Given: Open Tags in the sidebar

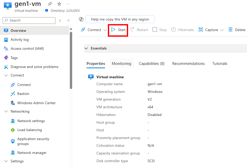Looking at the screenshot, I should [14, 58].
